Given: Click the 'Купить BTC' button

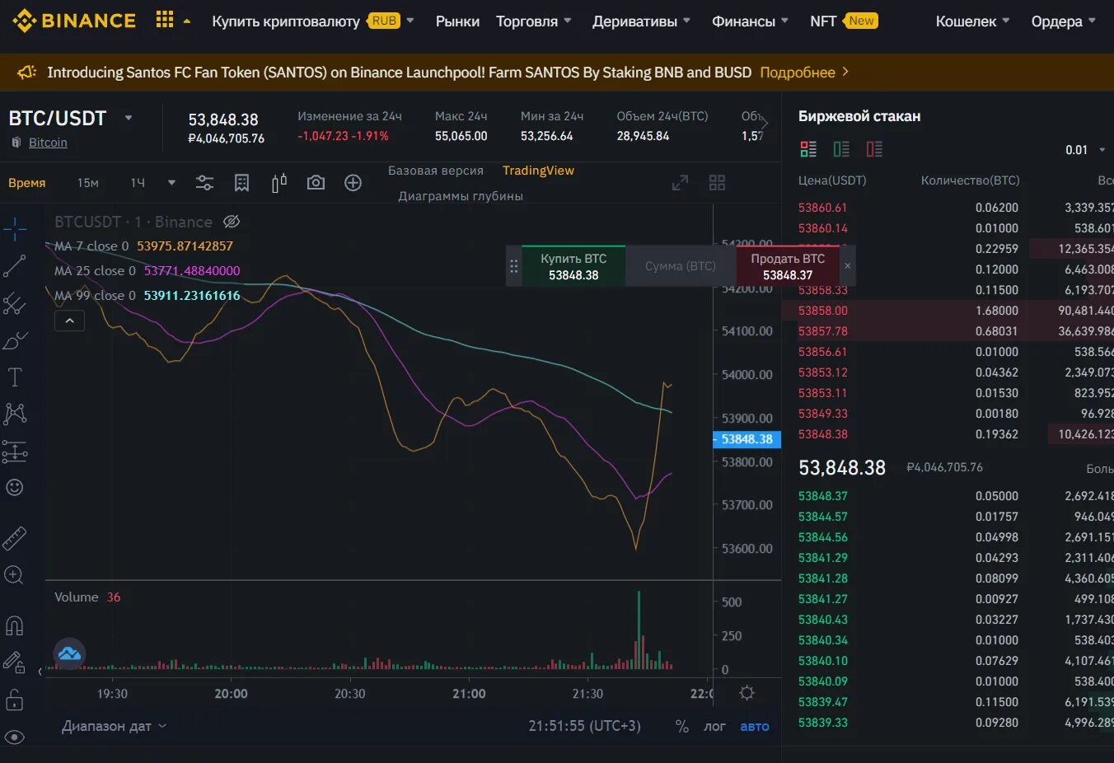Looking at the screenshot, I should [573, 266].
